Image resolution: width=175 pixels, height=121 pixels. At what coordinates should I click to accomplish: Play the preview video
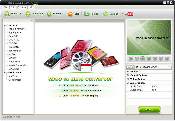click(143, 59)
